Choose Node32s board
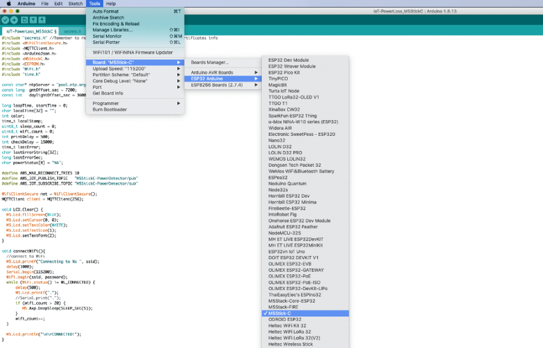The height and width of the screenshot is (348, 543). (x=305, y=190)
